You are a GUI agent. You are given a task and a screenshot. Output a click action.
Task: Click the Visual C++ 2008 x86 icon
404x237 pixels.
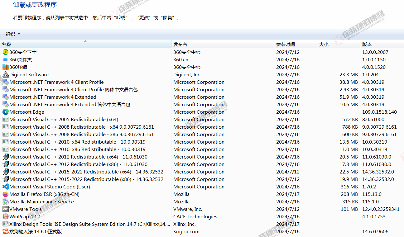pos(5,134)
